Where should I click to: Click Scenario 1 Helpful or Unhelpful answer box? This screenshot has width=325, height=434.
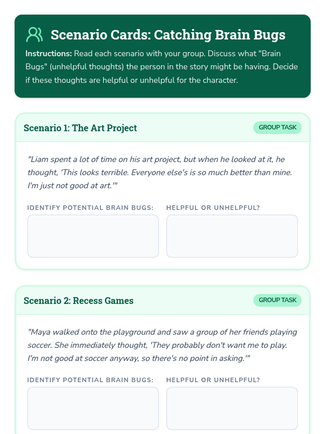[232, 236]
